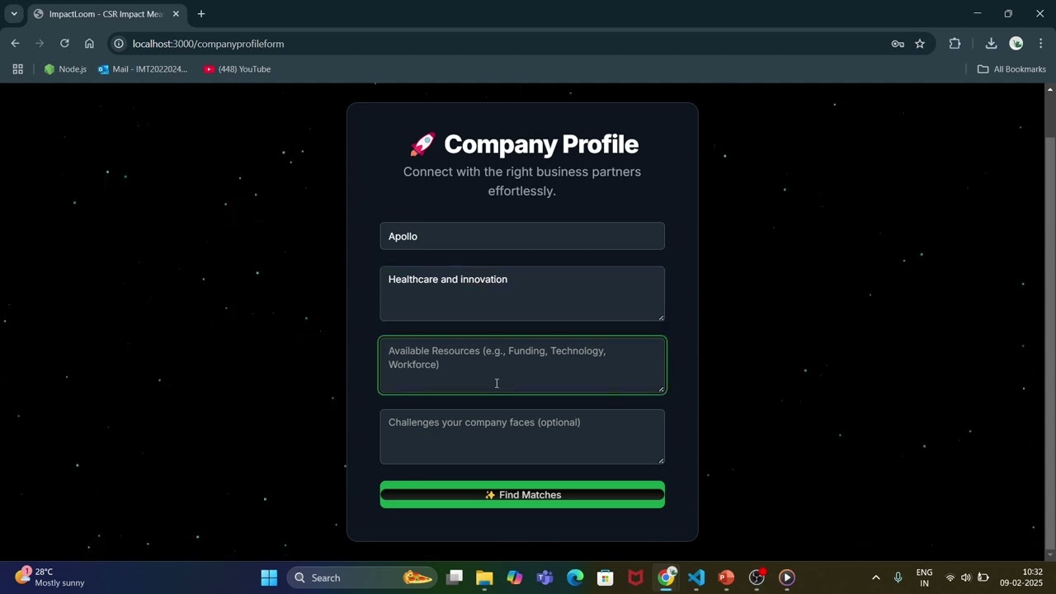The height and width of the screenshot is (594, 1056).
Task: Go back using browser back arrow
Action: coord(15,44)
